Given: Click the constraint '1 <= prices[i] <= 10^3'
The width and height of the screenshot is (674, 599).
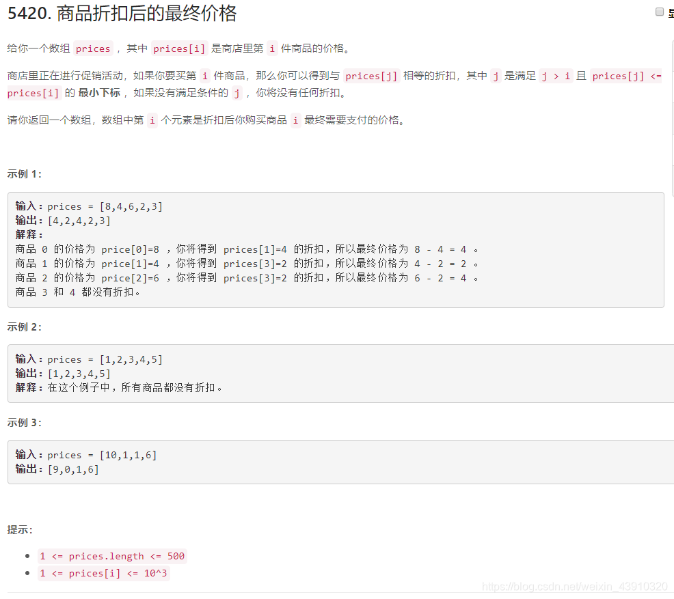Looking at the screenshot, I should (x=104, y=573).
